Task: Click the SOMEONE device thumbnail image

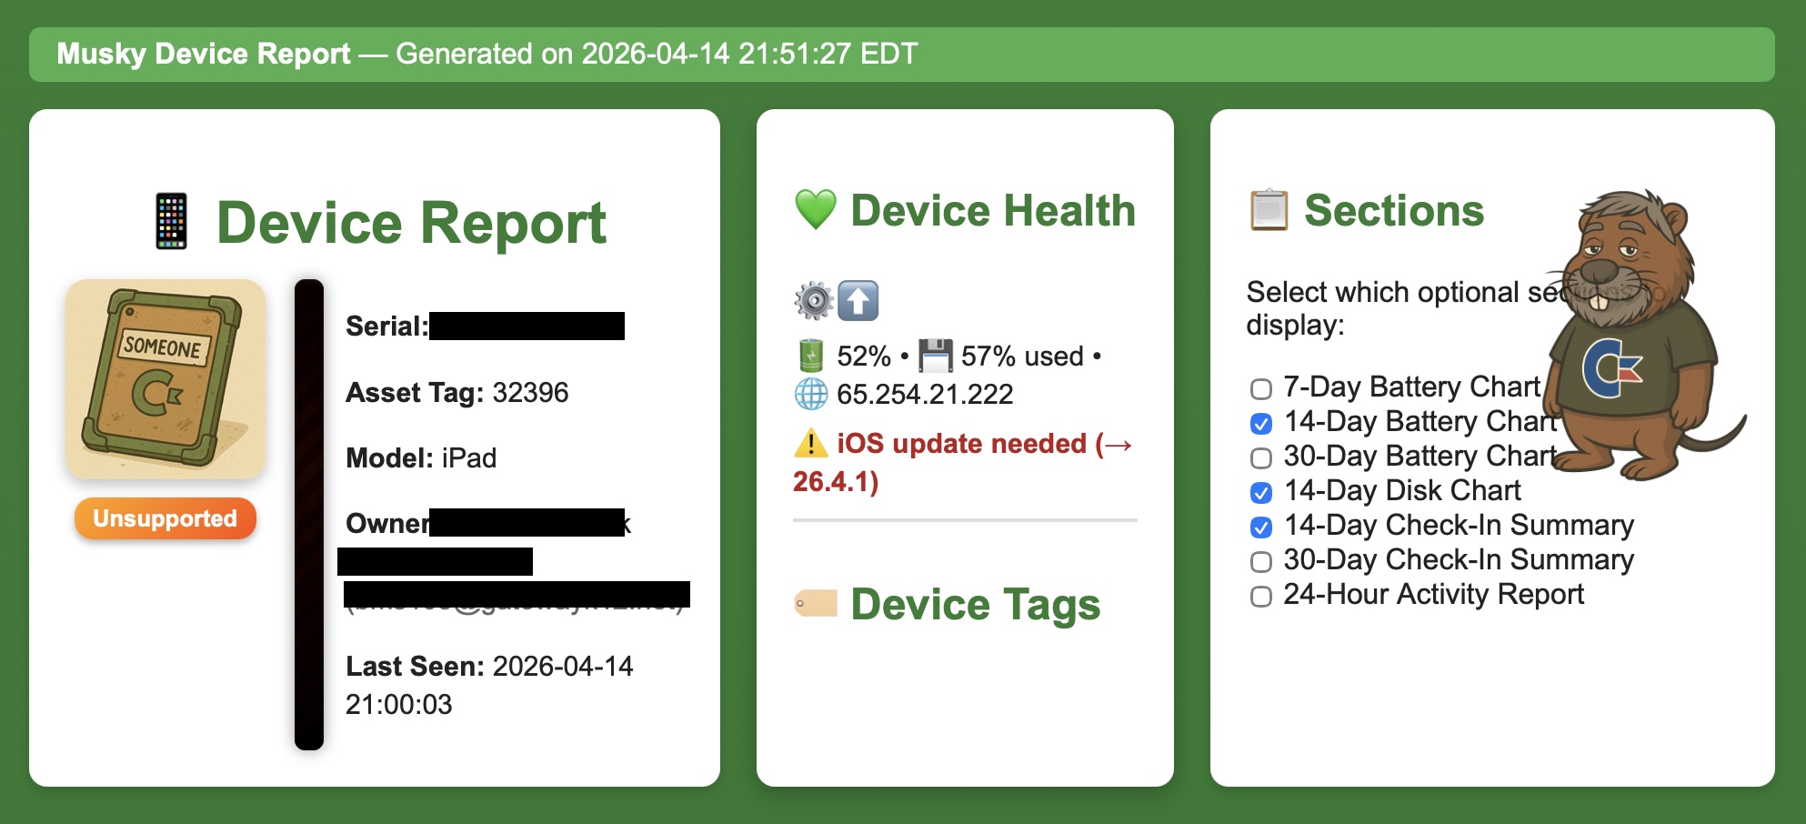Action: click(x=165, y=379)
